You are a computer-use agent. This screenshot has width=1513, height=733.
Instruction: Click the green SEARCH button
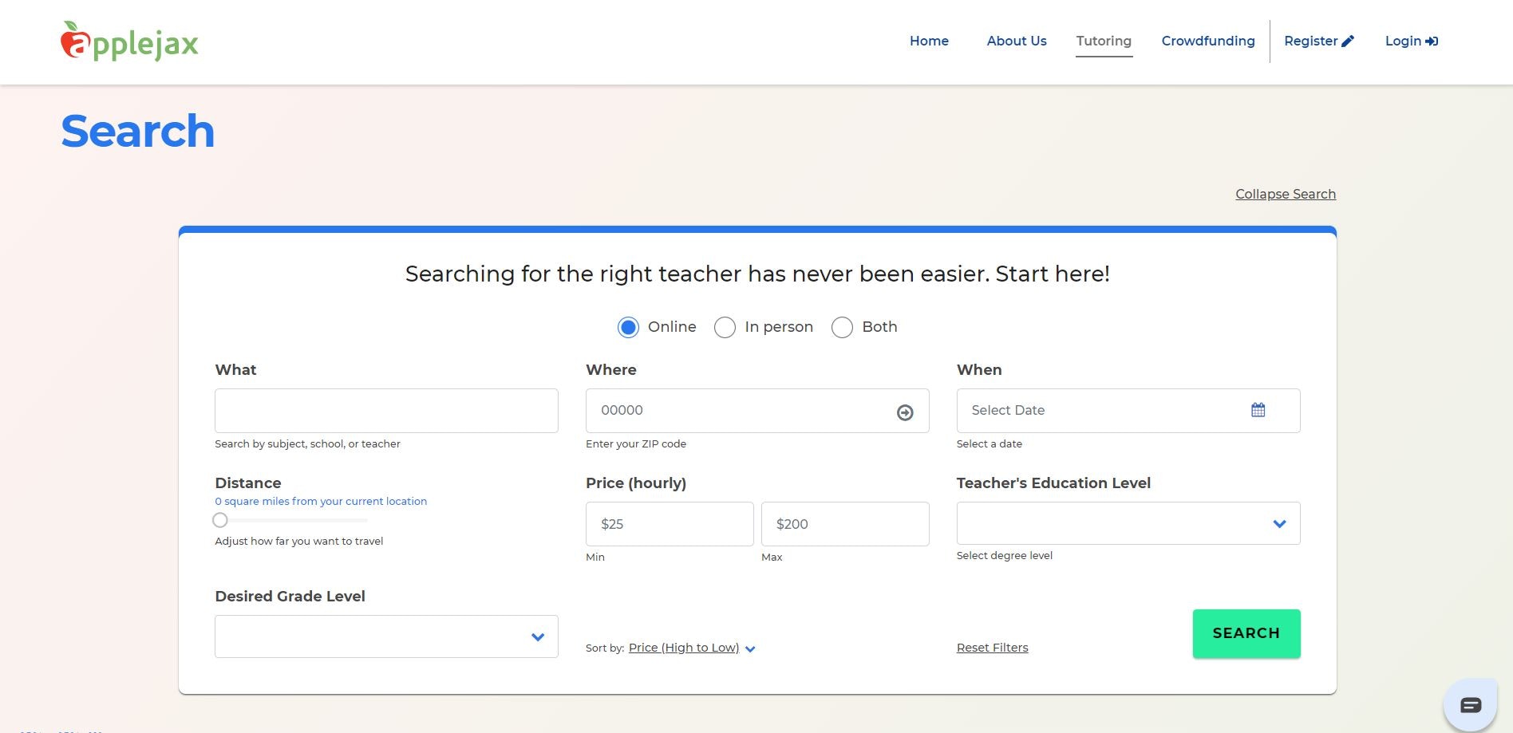pyautogui.click(x=1246, y=633)
